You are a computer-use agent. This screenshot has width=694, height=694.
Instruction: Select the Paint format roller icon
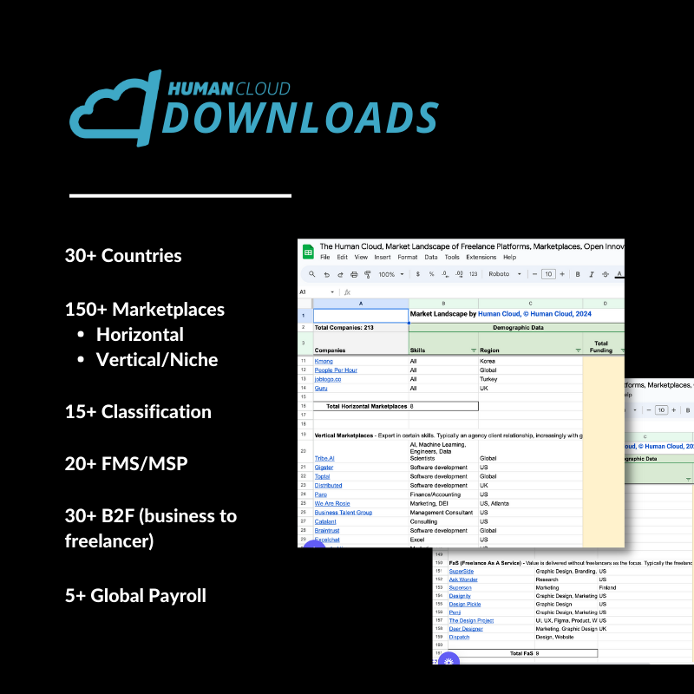pyautogui.click(x=367, y=274)
